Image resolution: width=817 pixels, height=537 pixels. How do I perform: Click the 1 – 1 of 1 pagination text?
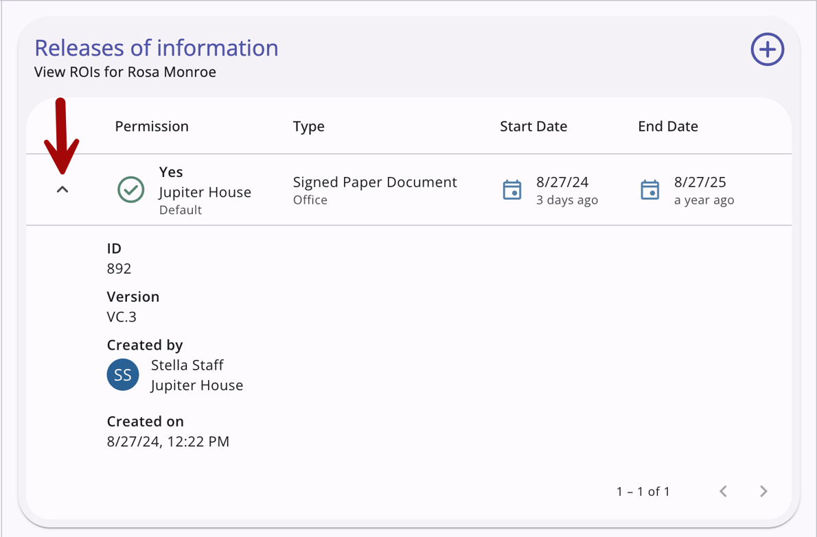[x=643, y=491]
